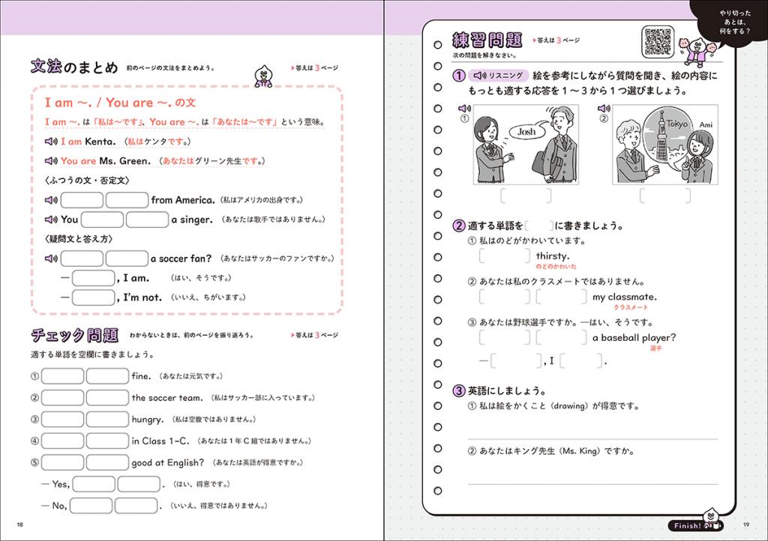768x541 pixels.
Task: Click the answer bracket under the Josh picture
Action: click(x=526, y=196)
